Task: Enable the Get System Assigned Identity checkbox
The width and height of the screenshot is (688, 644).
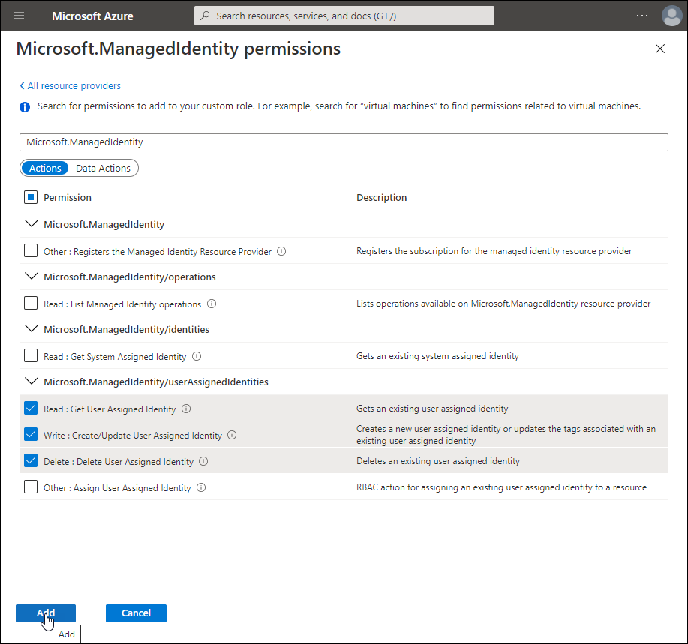Action: point(31,356)
